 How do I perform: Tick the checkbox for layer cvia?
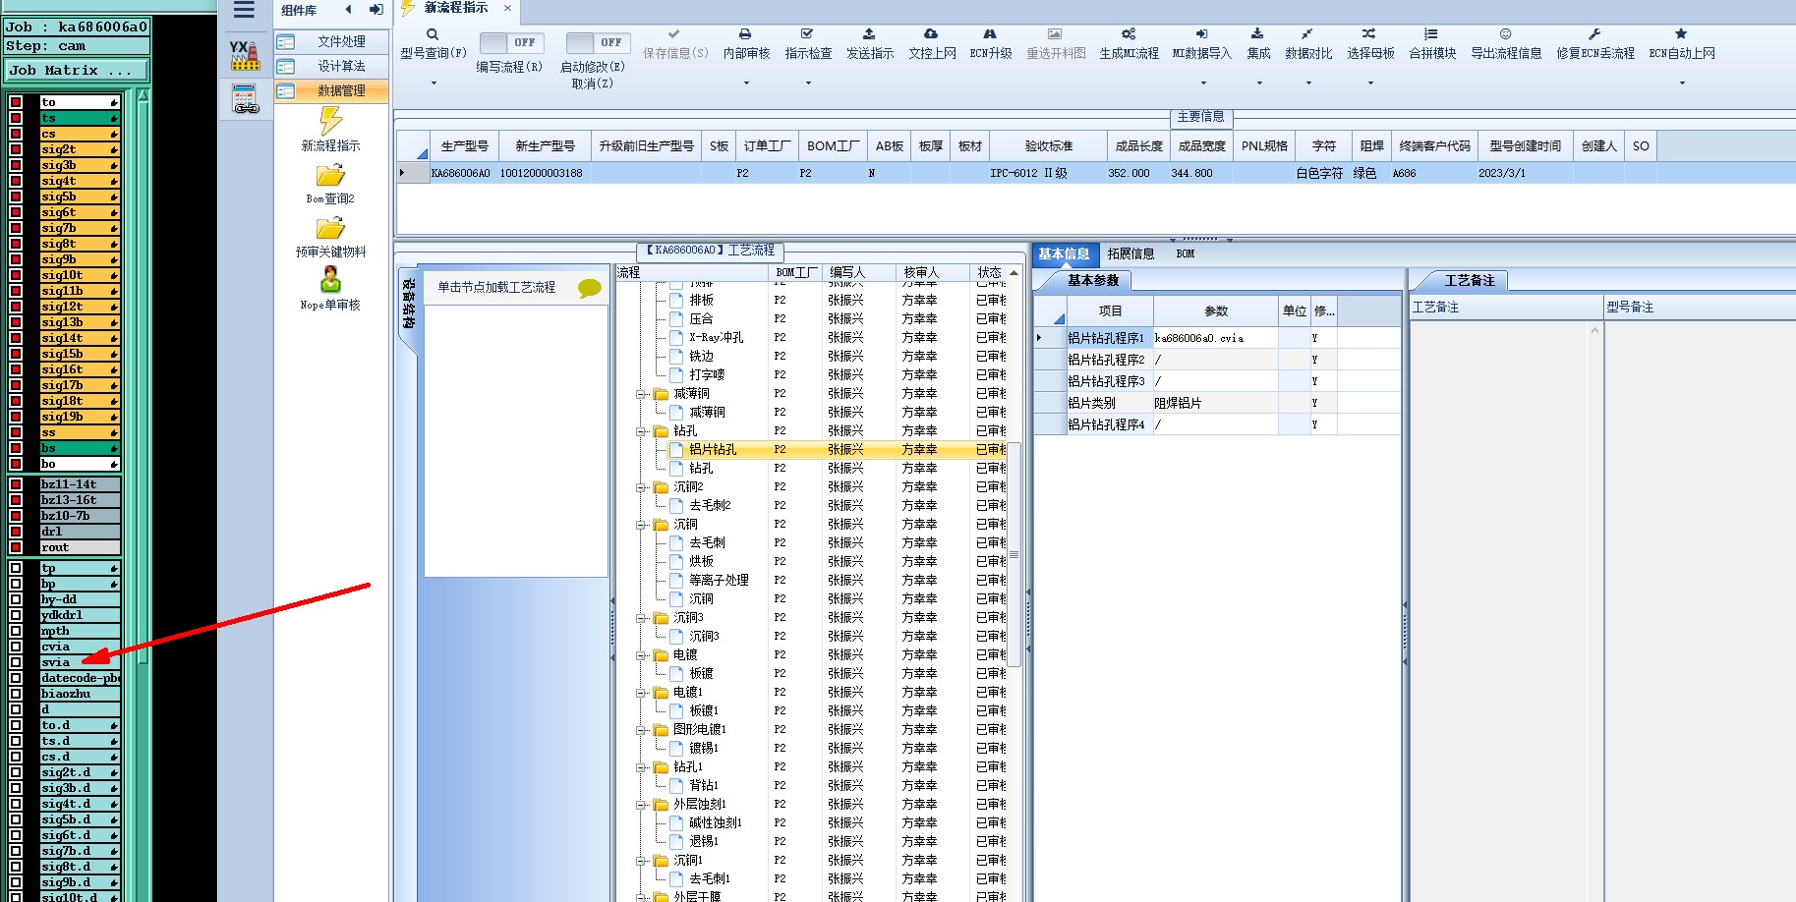coord(16,647)
